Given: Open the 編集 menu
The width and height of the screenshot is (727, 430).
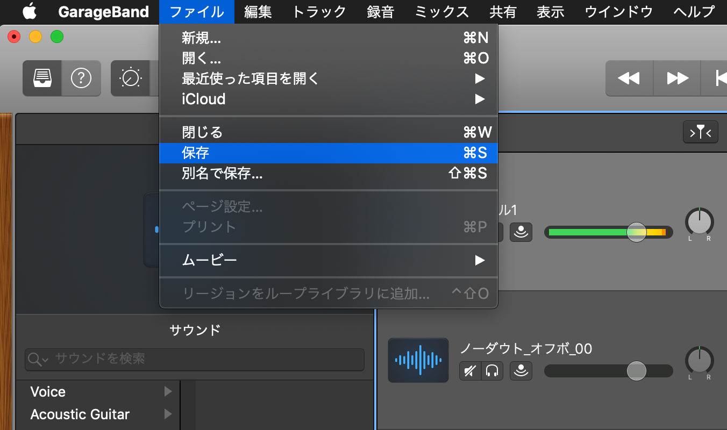Looking at the screenshot, I should coord(258,12).
